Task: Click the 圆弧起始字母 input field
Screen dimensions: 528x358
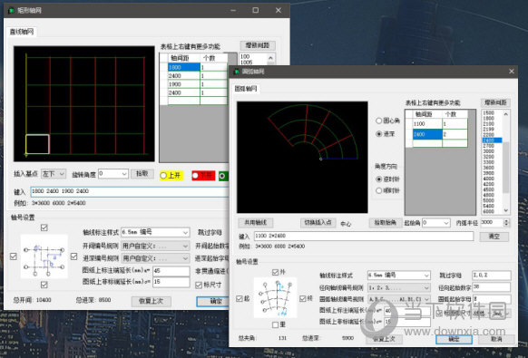Action: tap(492, 299)
